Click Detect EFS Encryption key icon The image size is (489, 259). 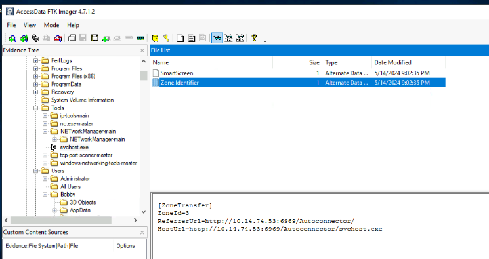(x=166, y=38)
